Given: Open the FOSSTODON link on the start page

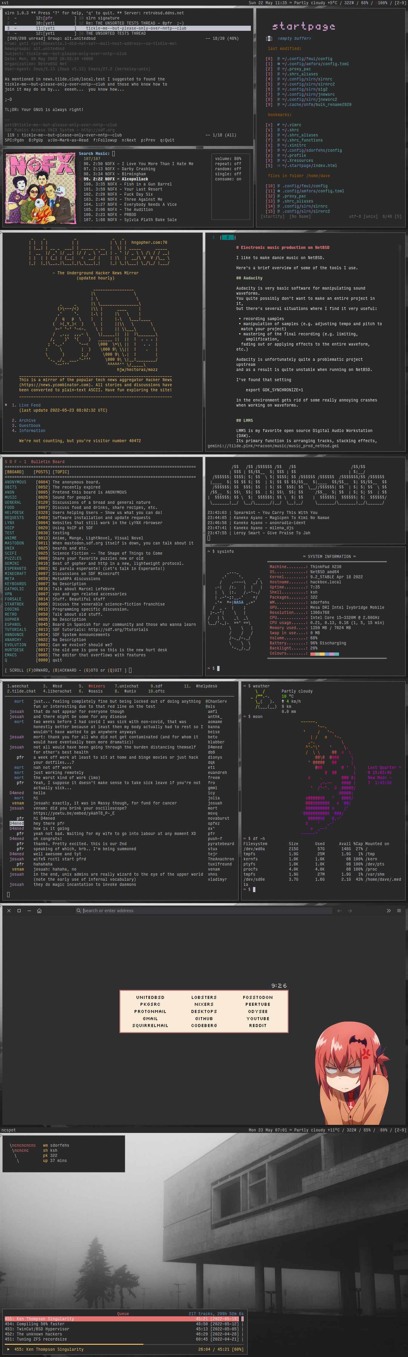Looking at the screenshot, I should tap(258, 997).
